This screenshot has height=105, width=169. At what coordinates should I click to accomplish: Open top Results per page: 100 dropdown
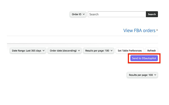coord(98,51)
